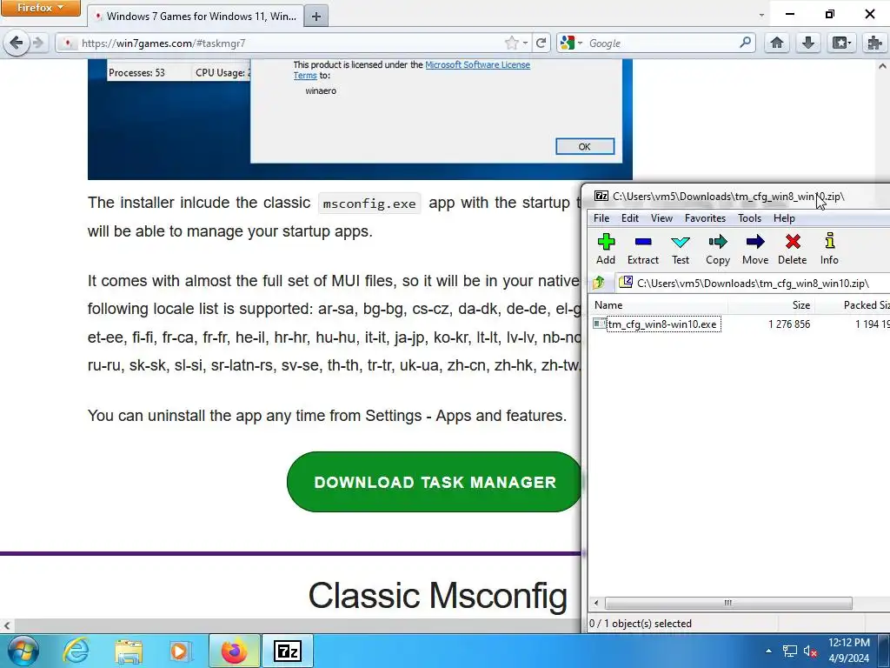
Task: Open a new Firefox tab
Action: 316,17
